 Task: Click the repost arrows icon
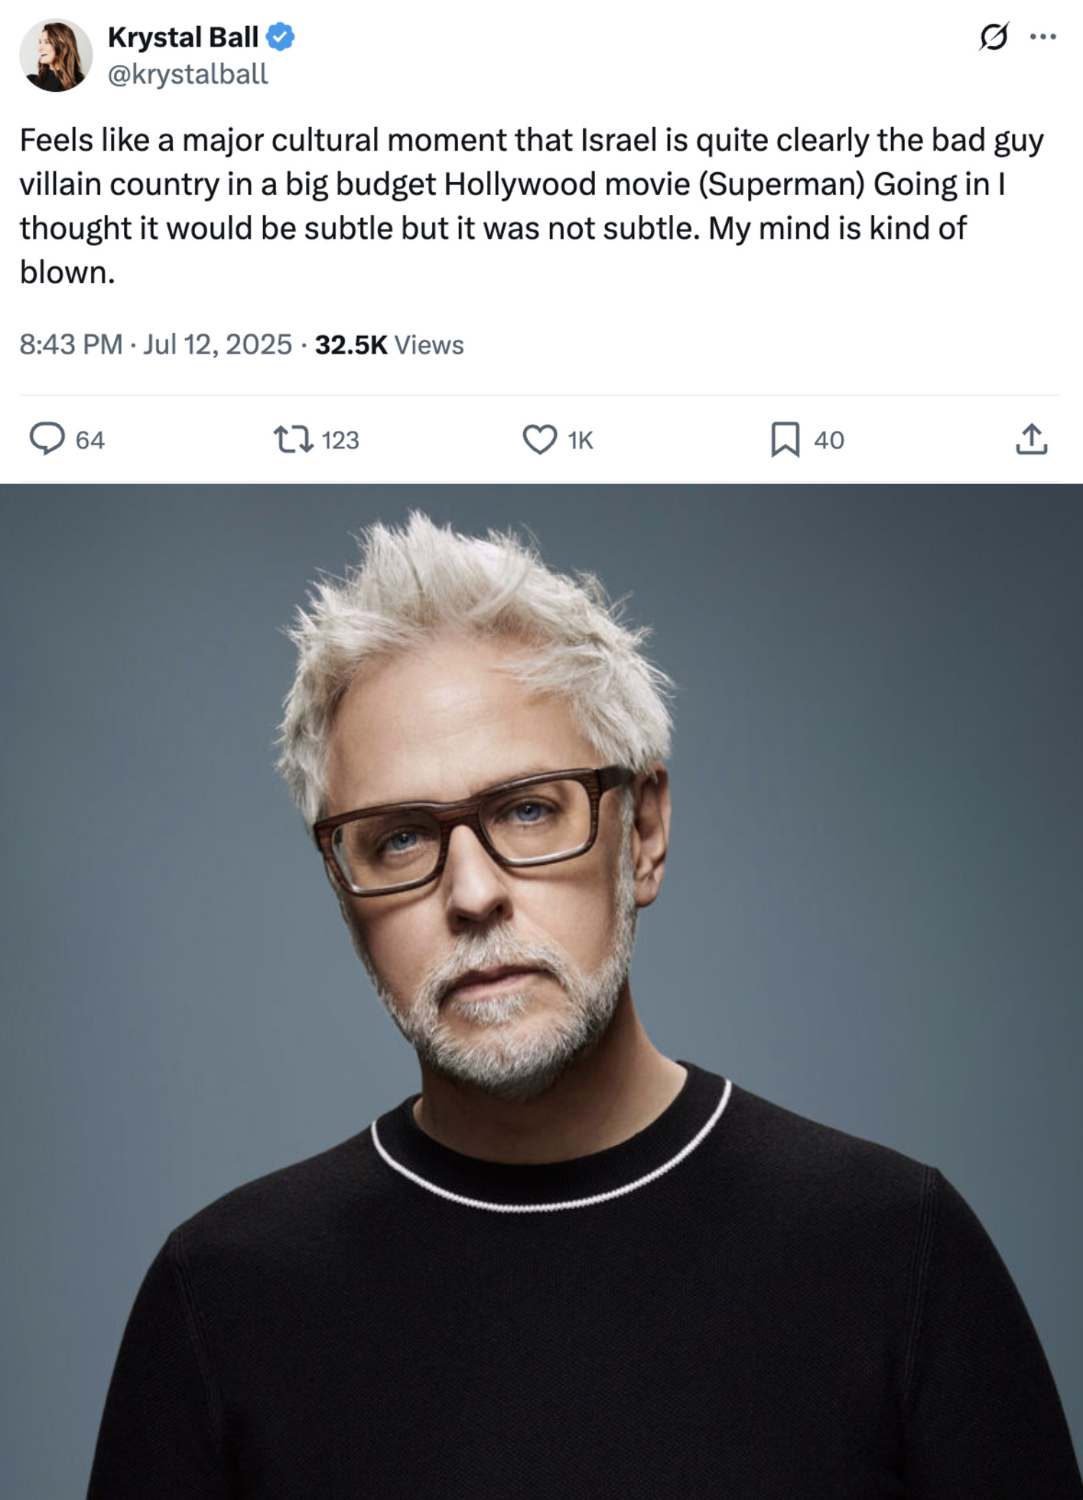293,439
